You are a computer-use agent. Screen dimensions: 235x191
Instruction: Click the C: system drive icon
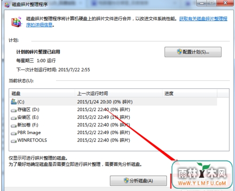click(x=14, y=102)
